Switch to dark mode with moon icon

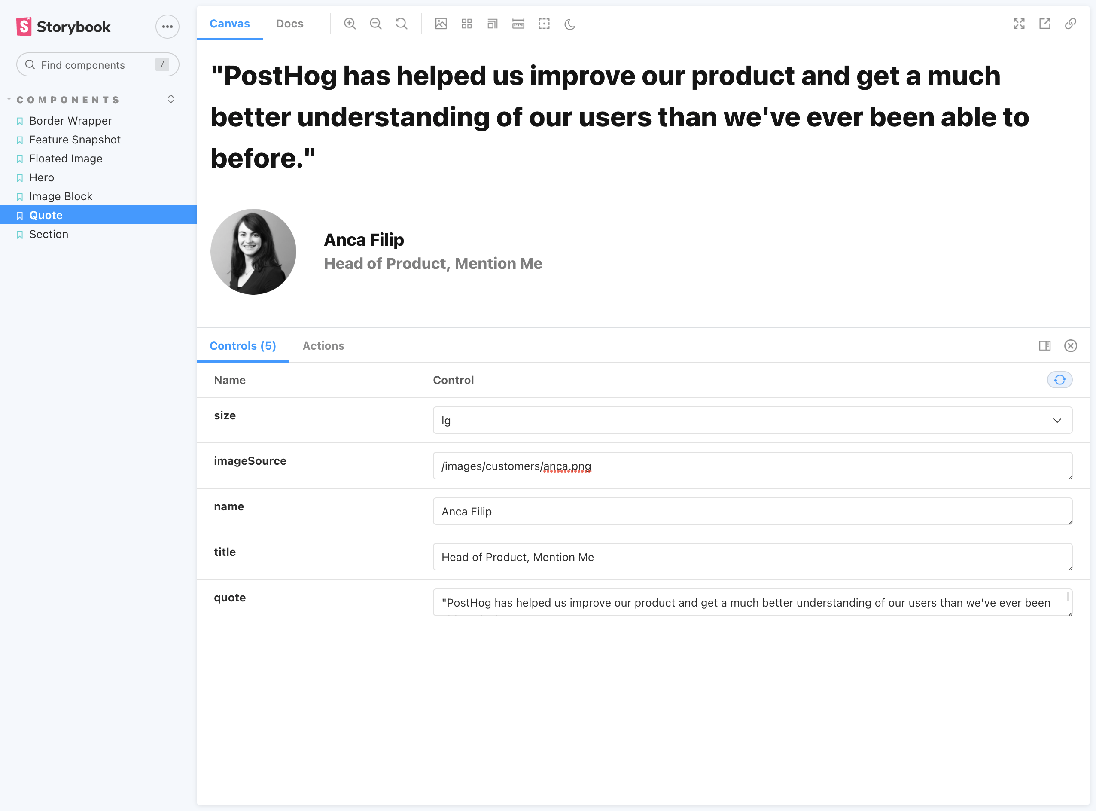570,24
